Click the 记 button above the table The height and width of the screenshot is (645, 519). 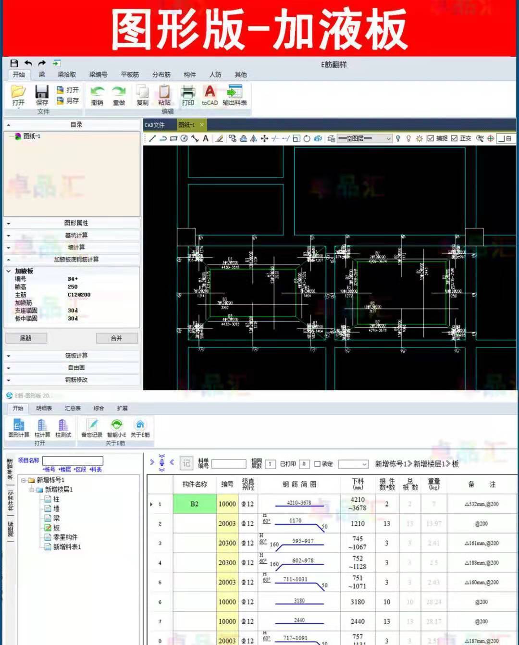pyautogui.click(x=186, y=463)
